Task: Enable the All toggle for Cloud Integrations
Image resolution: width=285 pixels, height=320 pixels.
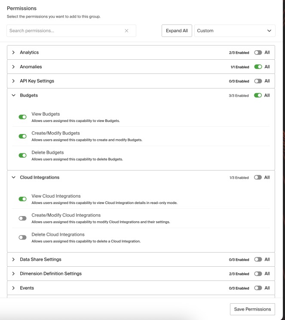Action: [258, 177]
